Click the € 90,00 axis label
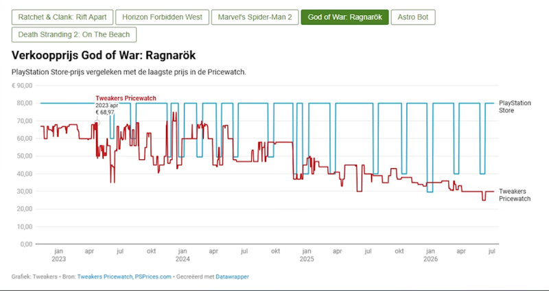This screenshot has width=549, height=291. coord(22,85)
